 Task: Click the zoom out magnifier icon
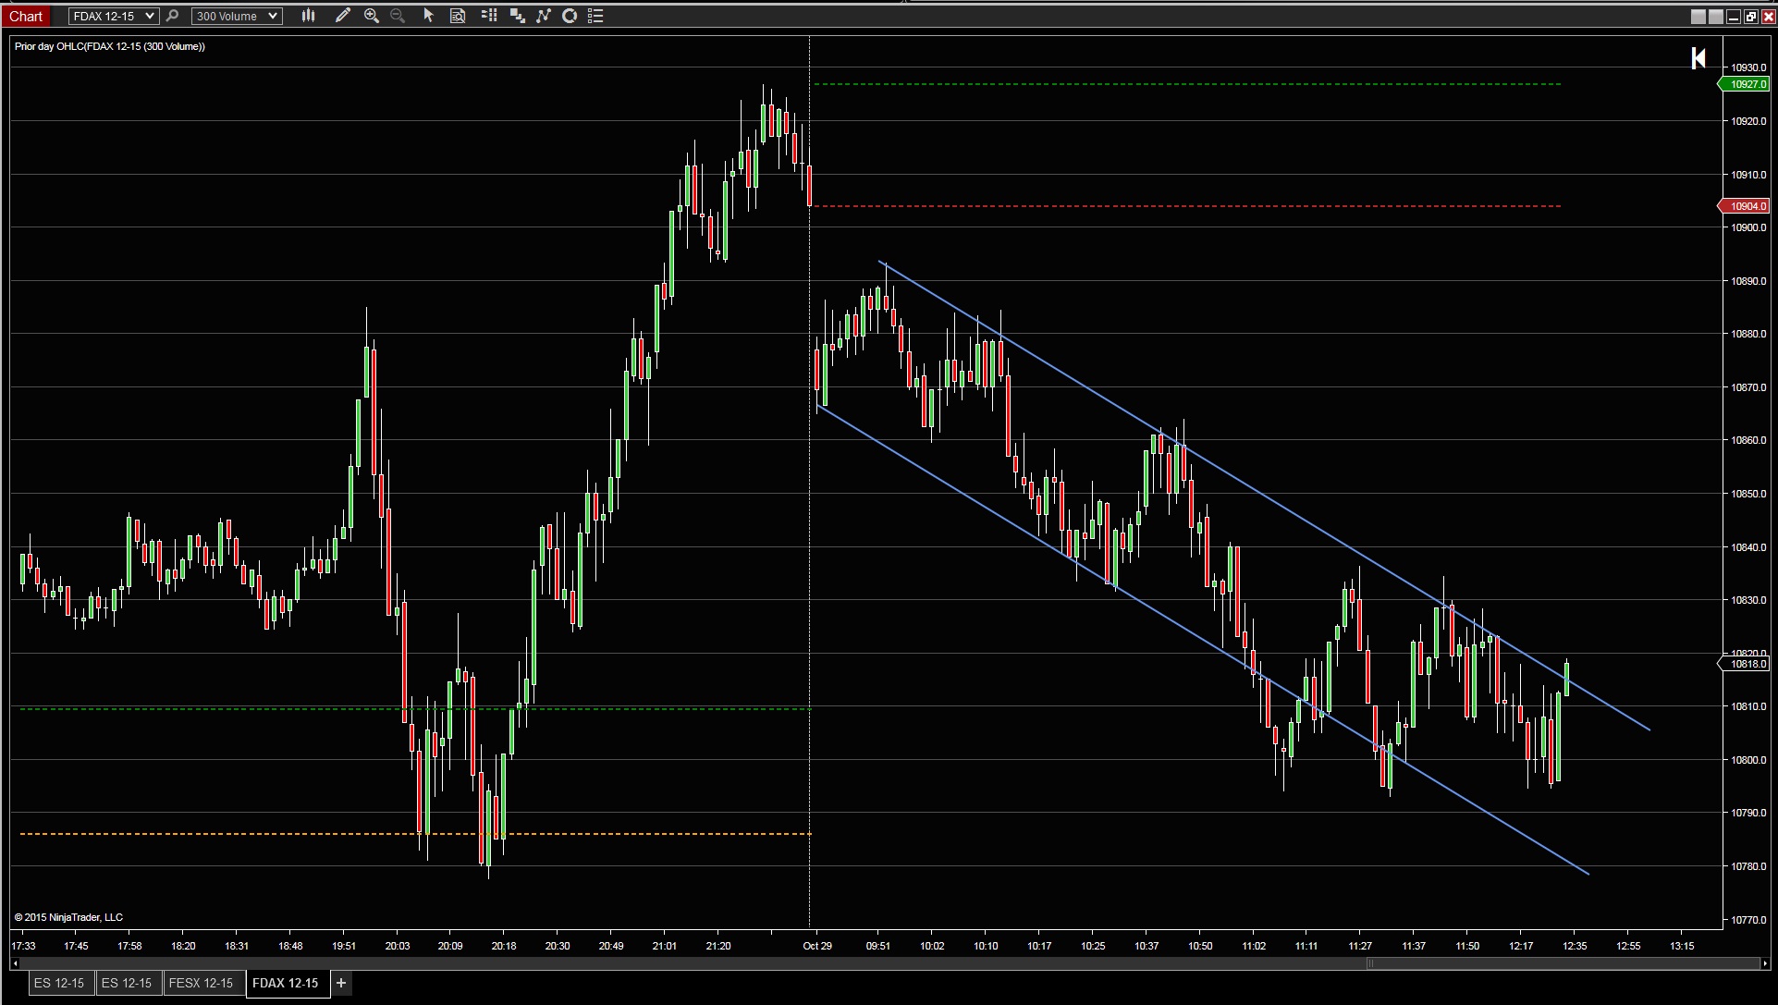399,16
